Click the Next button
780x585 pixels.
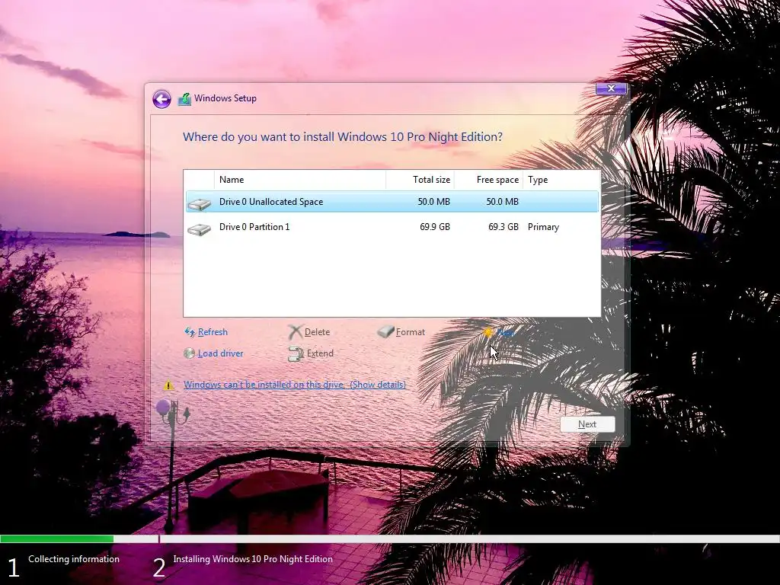587,424
